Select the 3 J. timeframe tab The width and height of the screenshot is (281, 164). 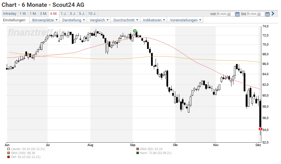tap(73, 14)
